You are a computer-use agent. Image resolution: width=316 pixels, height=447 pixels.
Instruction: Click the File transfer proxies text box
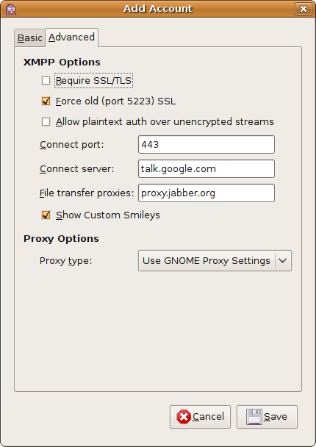207,193
